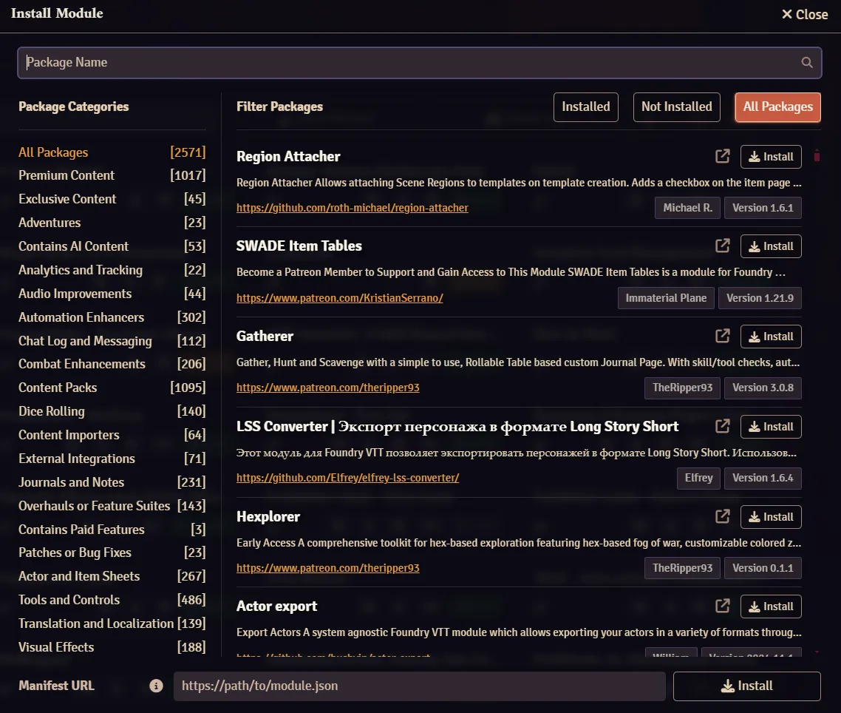Select the Chat Log and Messaging category

tap(112, 341)
